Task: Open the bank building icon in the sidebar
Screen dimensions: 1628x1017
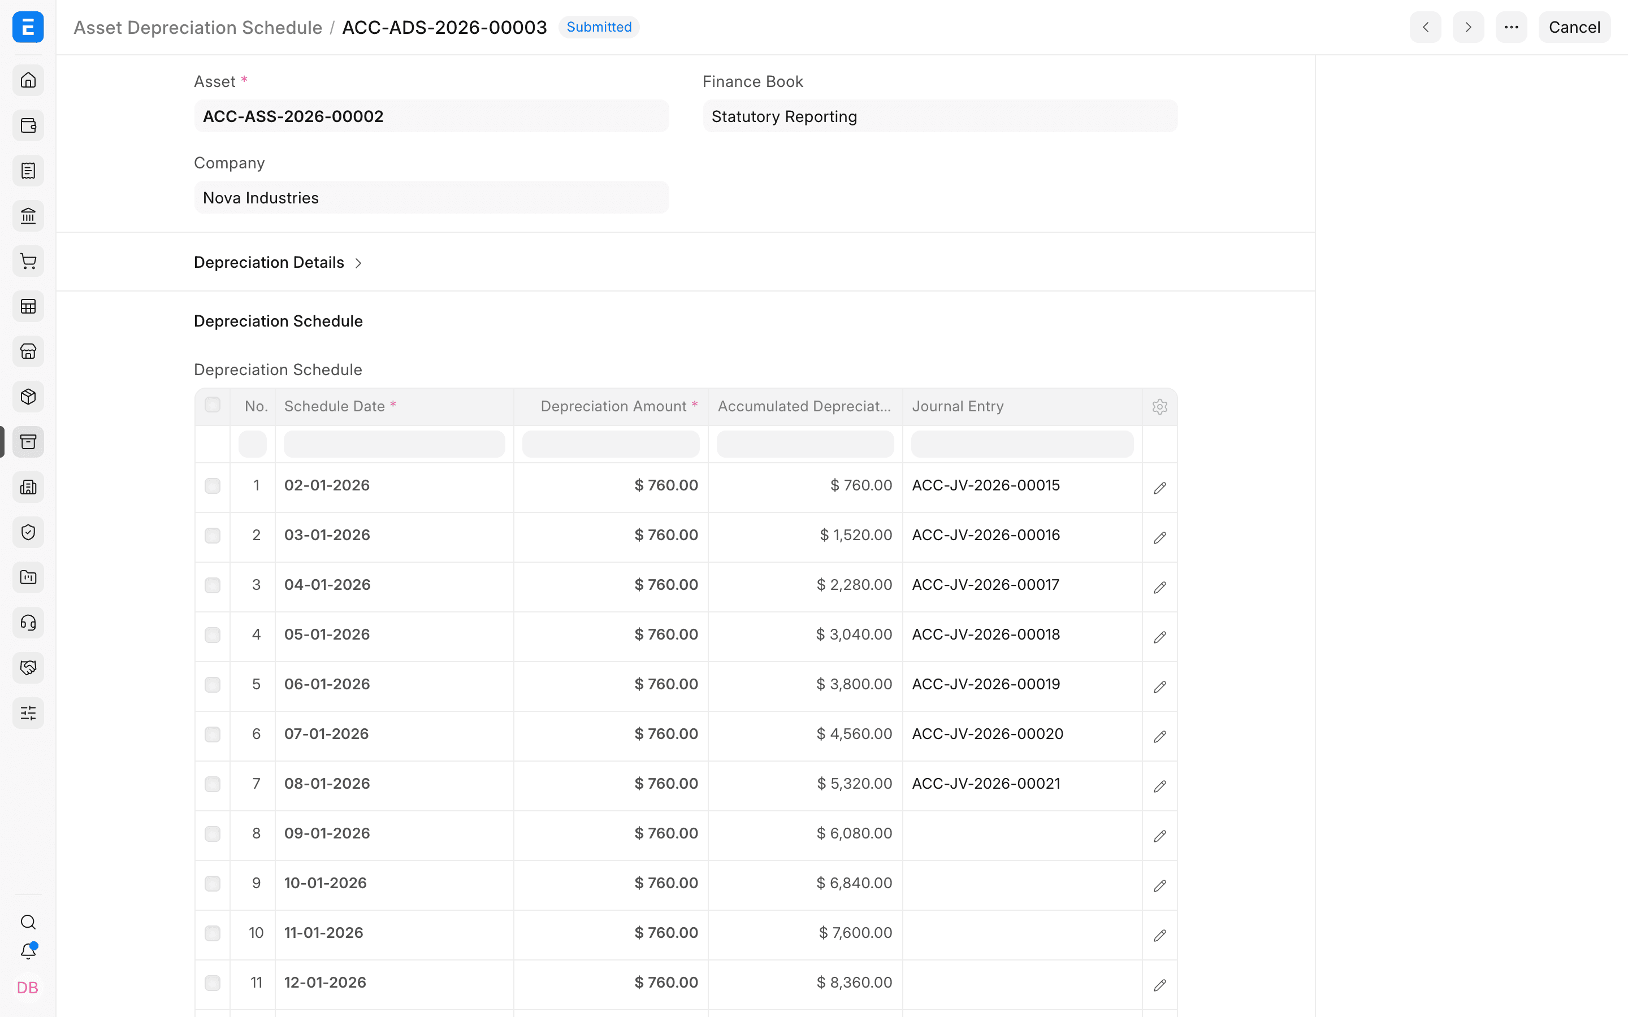Action: pyautogui.click(x=28, y=216)
